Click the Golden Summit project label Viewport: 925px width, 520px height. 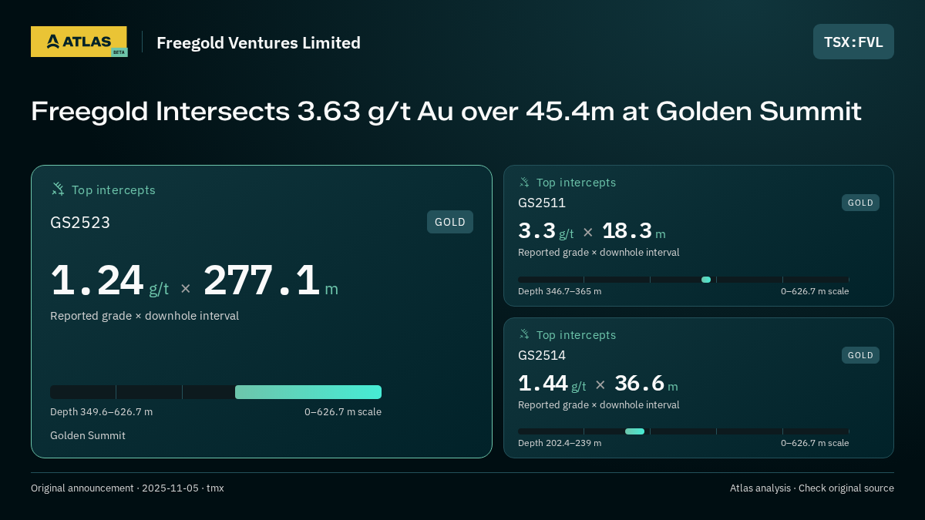pyautogui.click(x=88, y=435)
